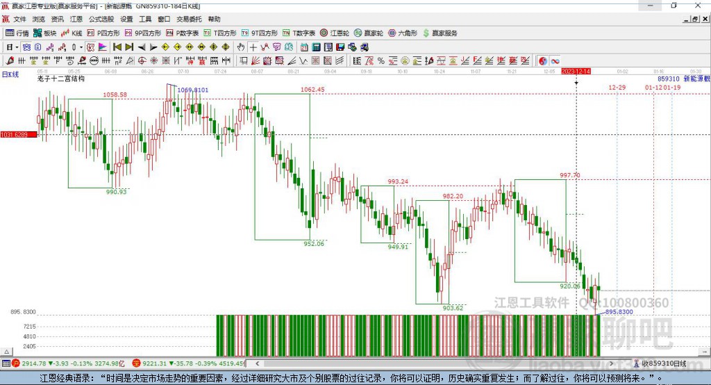The height and width of the screenshot is (385, 711).
Task: Open the 帮助 menu
Action: click(214, 19)
